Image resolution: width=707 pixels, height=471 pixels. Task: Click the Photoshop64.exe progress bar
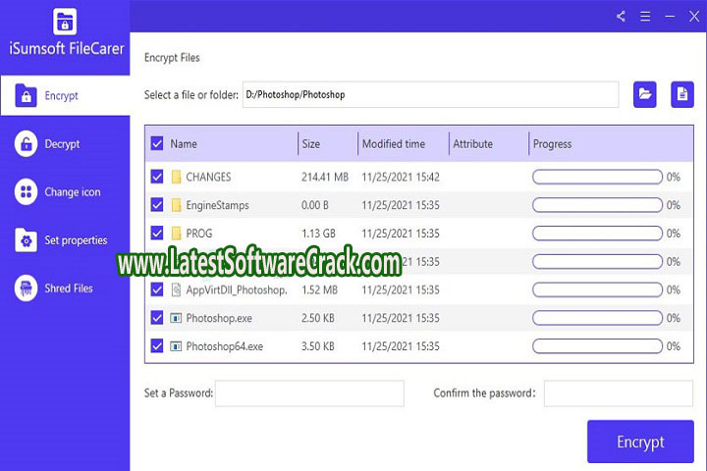(597, 346)
